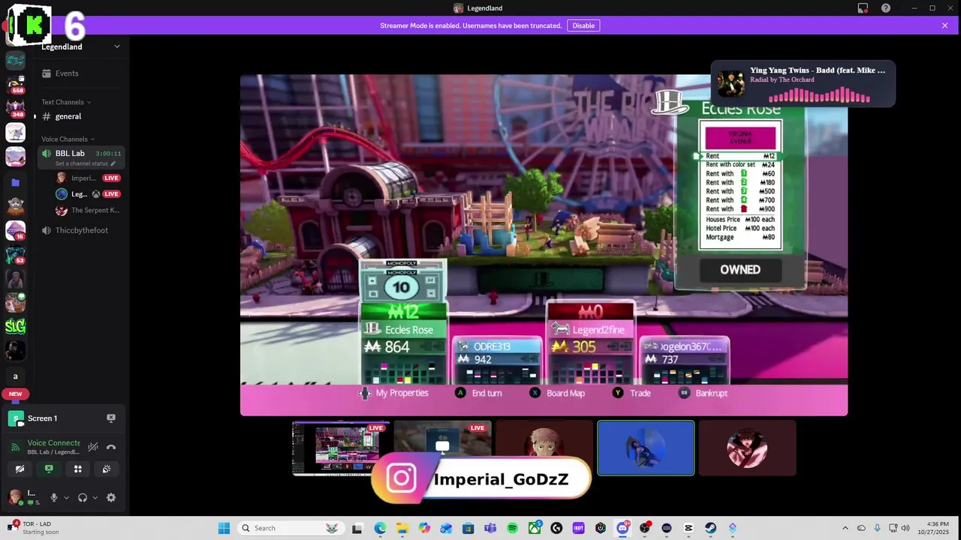The image size is (961, 540).
Task: Watch Imperi... user's LIVE stream
Action: tap(111, 178)
